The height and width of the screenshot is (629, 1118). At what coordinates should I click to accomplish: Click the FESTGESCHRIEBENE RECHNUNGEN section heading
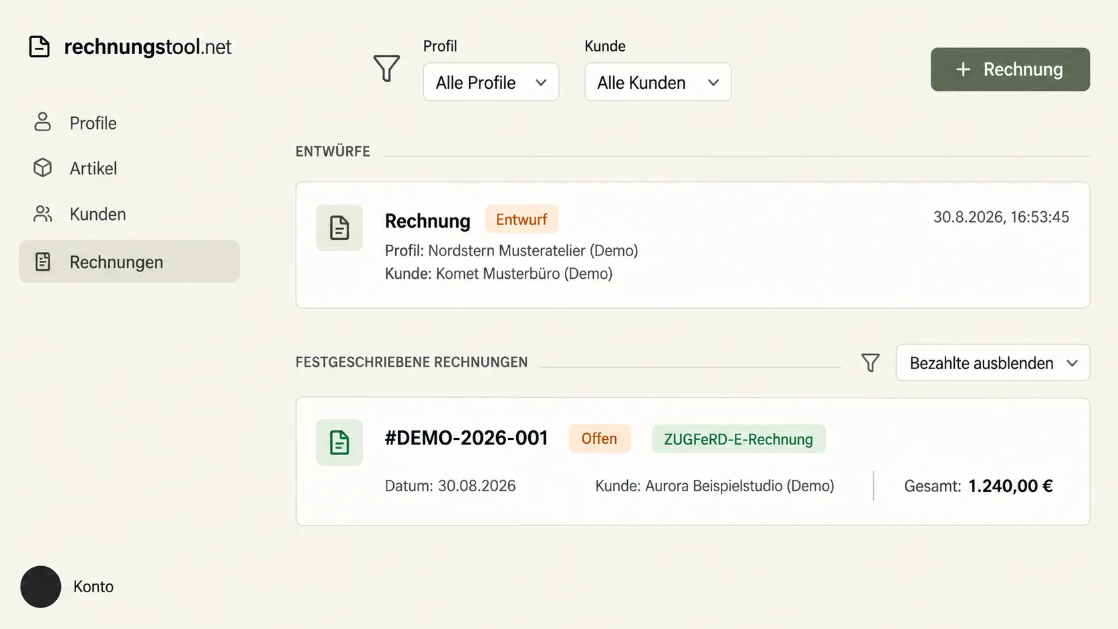[x=412, y=362]
